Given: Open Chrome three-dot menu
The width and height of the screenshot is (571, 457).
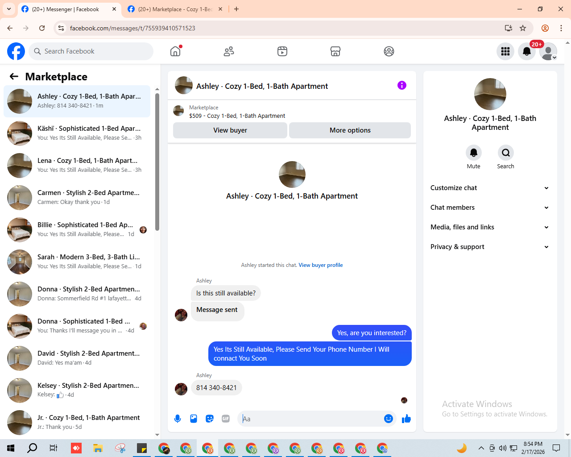Looking at the screenshot, I should [561, 28].
